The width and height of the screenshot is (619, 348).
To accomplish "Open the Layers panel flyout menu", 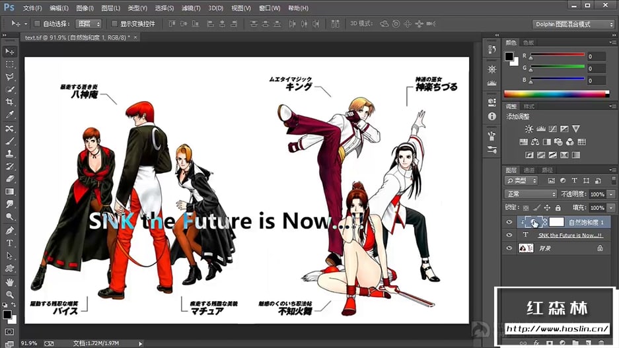I will point(612,170).
